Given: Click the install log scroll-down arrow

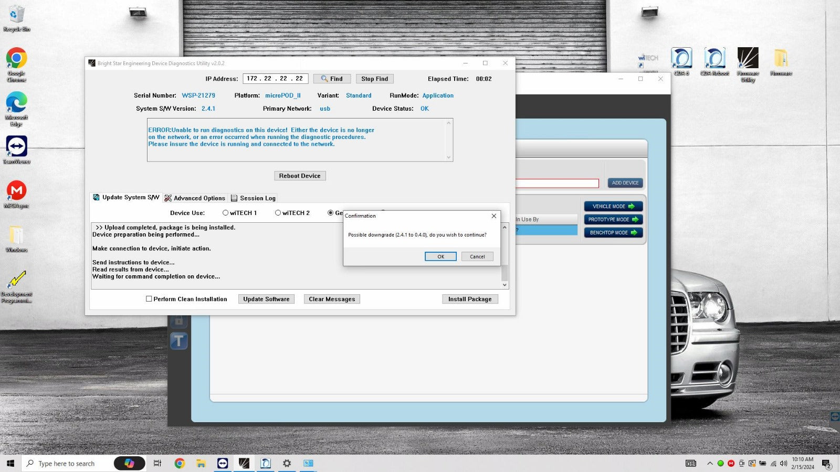Looking at the screenshot, I should [x=505, y=285].
